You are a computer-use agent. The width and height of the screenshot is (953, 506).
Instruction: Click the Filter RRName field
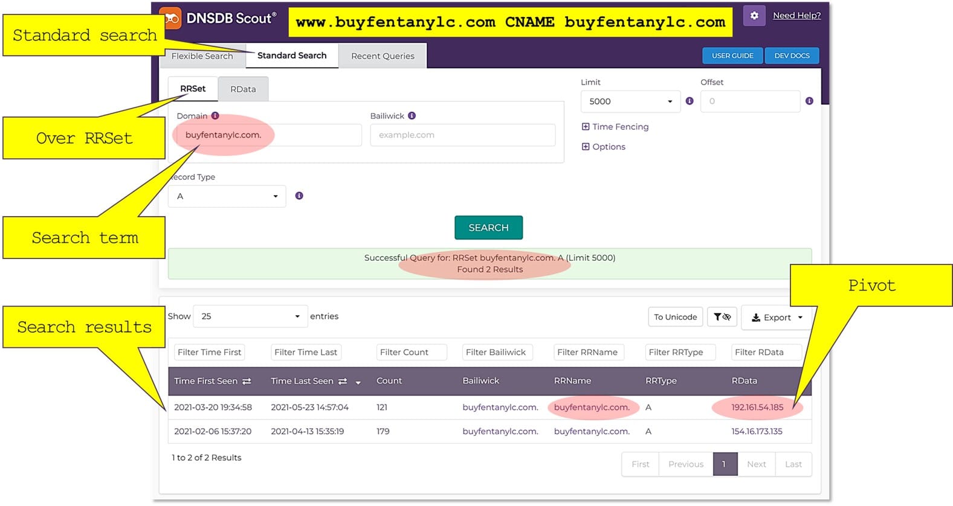[589, 353]
